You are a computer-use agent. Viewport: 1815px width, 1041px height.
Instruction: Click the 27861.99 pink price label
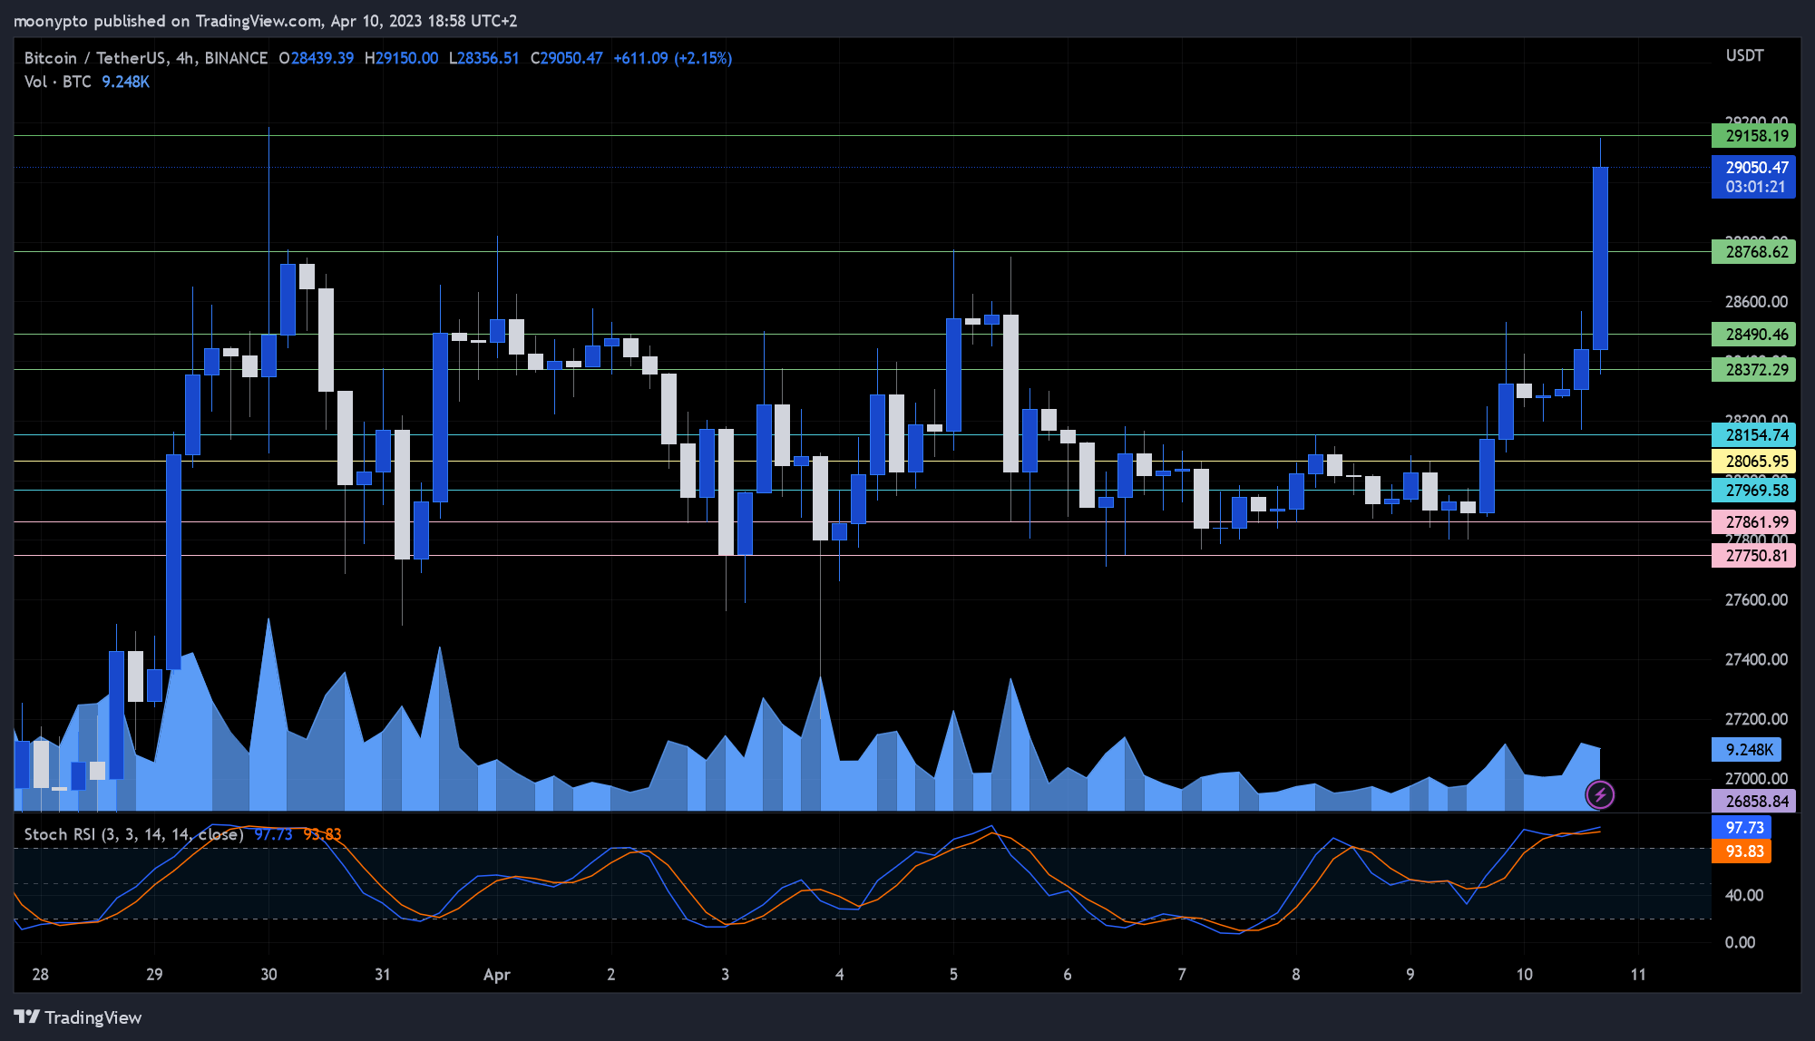pos(1753,522)
